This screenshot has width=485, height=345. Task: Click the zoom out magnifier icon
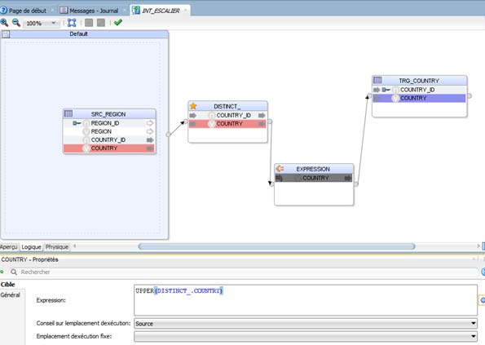click(x=16, y=23)
